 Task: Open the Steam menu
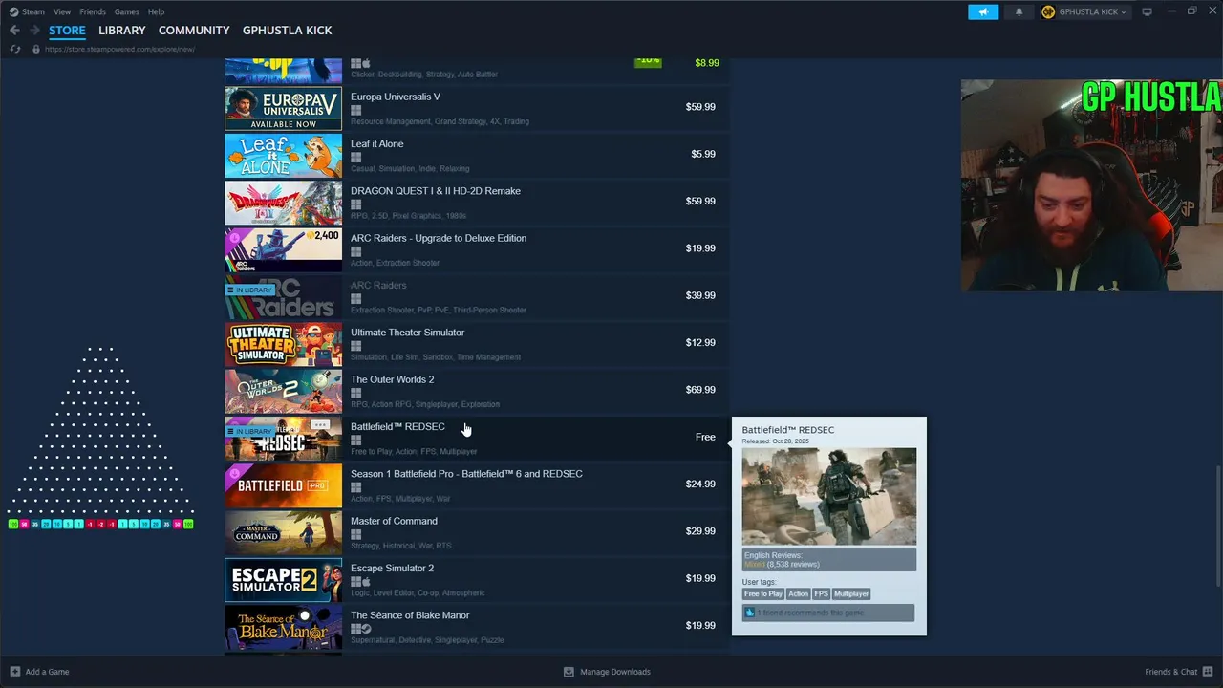[x=27, y=11]
